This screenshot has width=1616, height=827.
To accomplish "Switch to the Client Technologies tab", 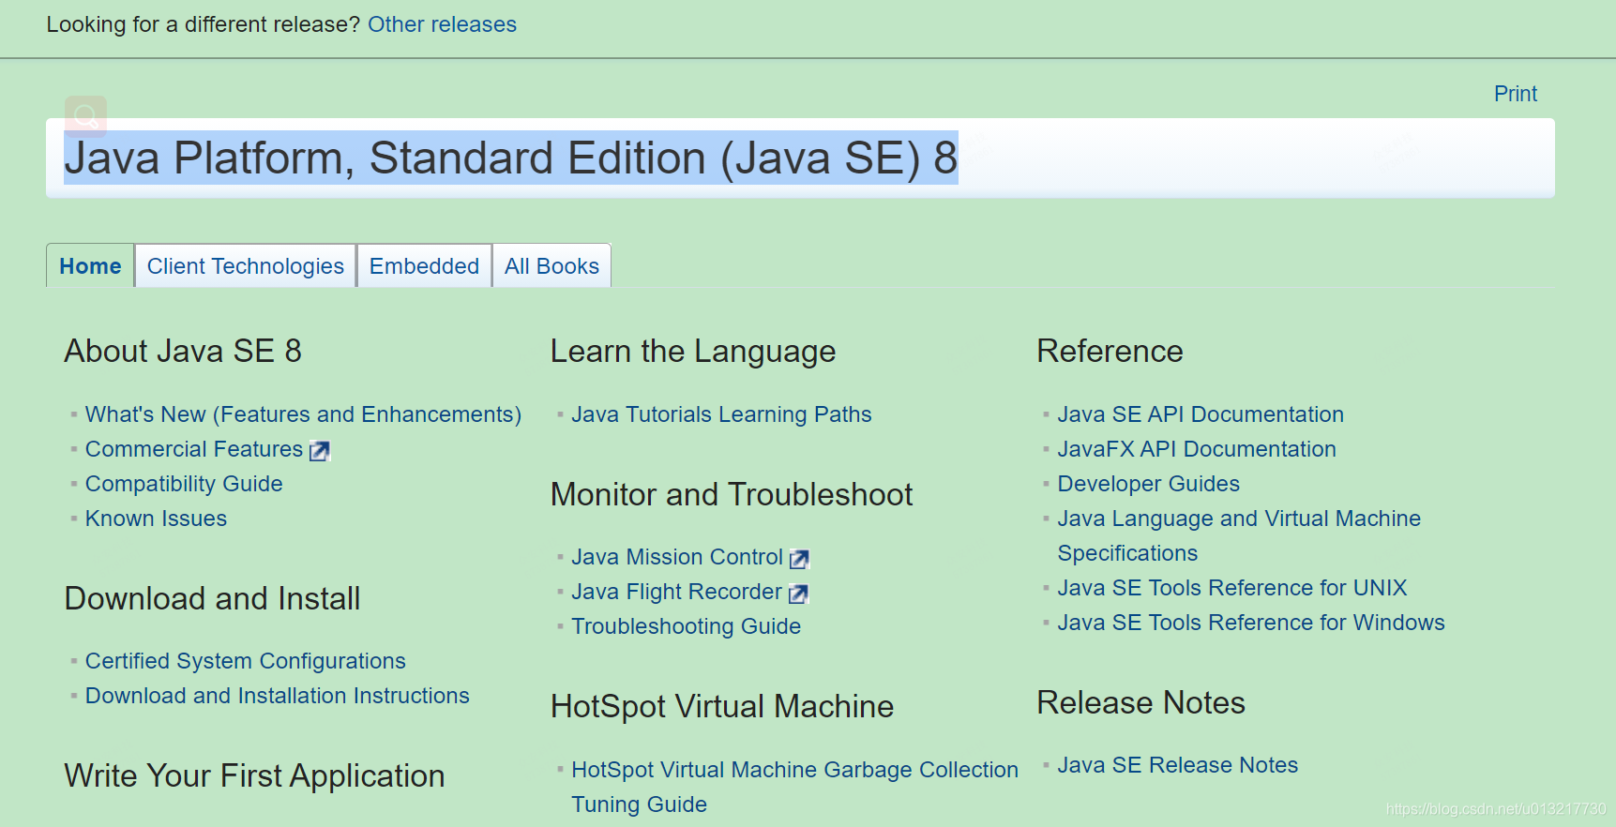I will 246,266.
